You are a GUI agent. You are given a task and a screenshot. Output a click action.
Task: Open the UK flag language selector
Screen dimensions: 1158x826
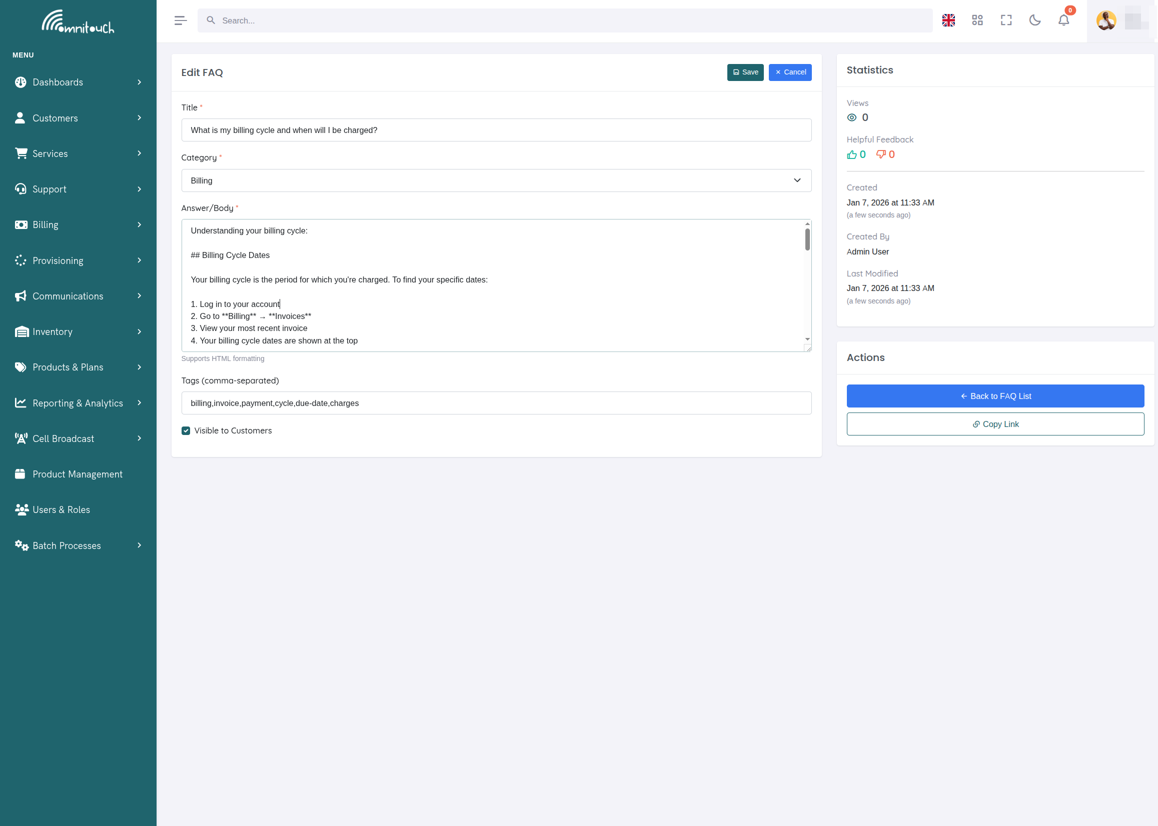pyautogui.click(x=948, y=20)
